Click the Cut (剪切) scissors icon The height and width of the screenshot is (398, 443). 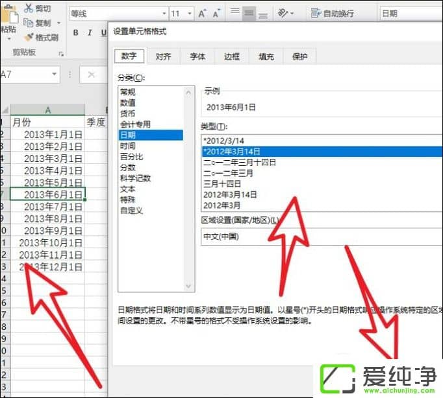pyautogui.click(x=29, y=8)
